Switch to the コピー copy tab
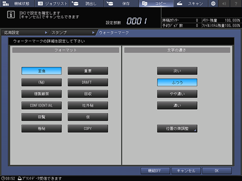The width and height of the screenshot is (242, 181). (x=156, y=3)
